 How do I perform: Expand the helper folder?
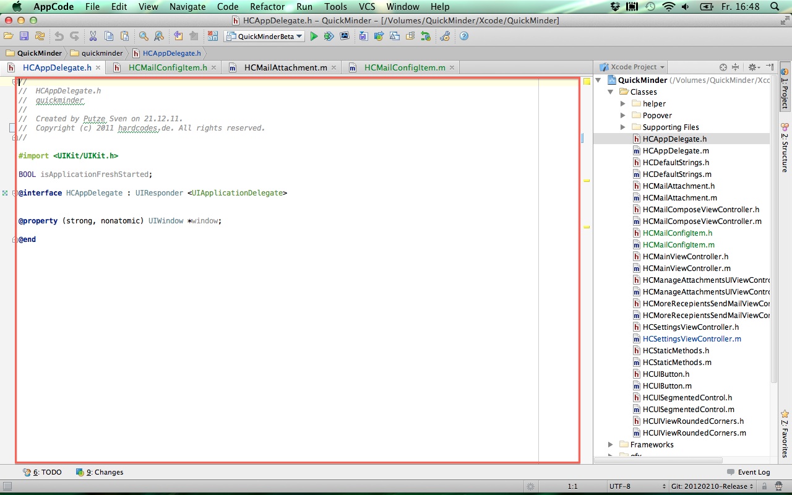(622, 104)
